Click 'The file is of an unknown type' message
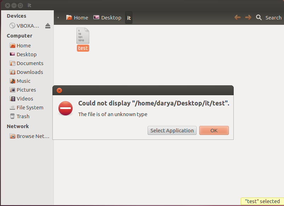This screenshot has width=284, height=206. coord(113,114)
